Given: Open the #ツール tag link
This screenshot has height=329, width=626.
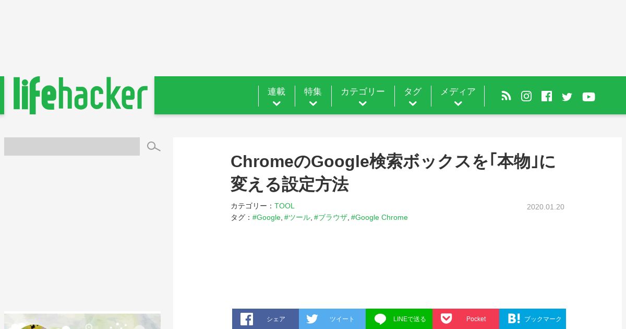Looking at the screenshot, I should pos(297,217).
